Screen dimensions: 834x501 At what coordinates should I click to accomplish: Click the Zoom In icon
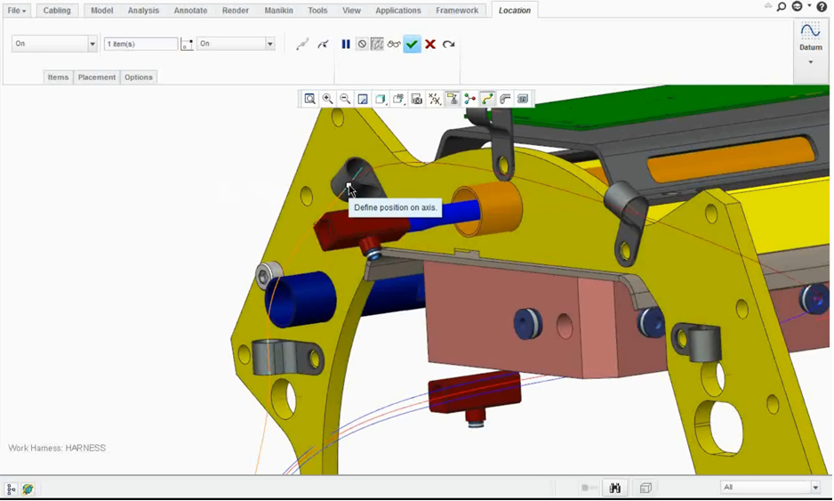pyautogui.click(x=327, y=99)
